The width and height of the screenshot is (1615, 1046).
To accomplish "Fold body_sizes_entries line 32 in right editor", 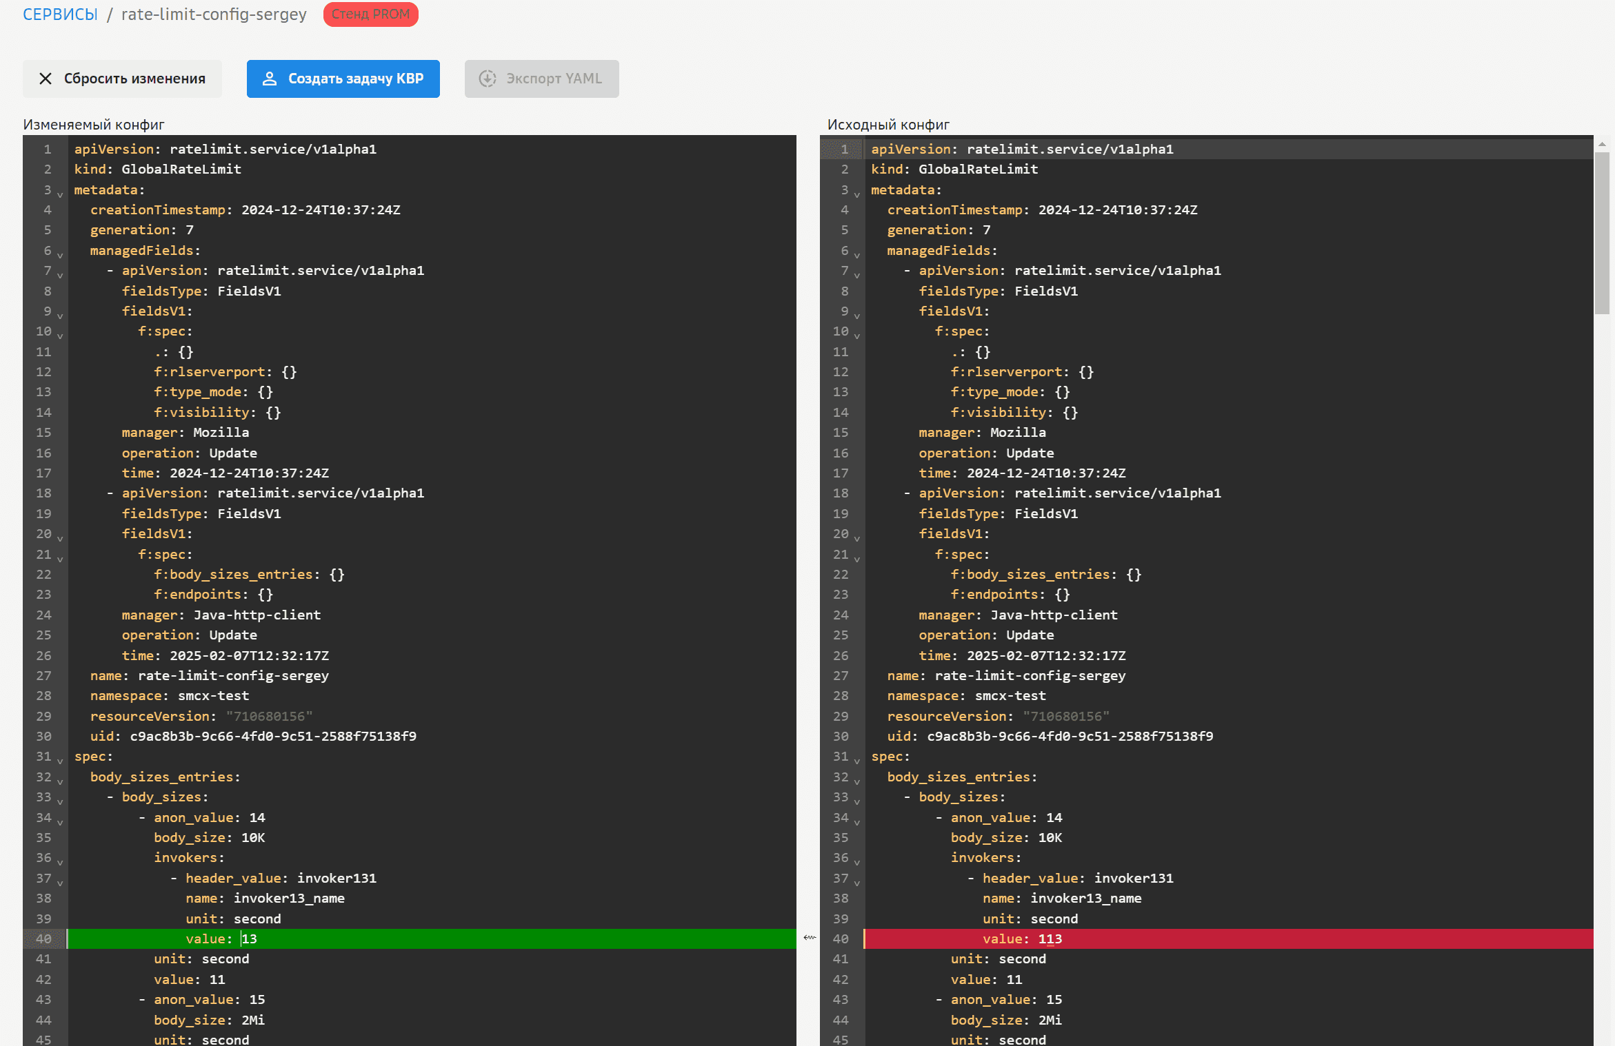I will tap(857, 782).
